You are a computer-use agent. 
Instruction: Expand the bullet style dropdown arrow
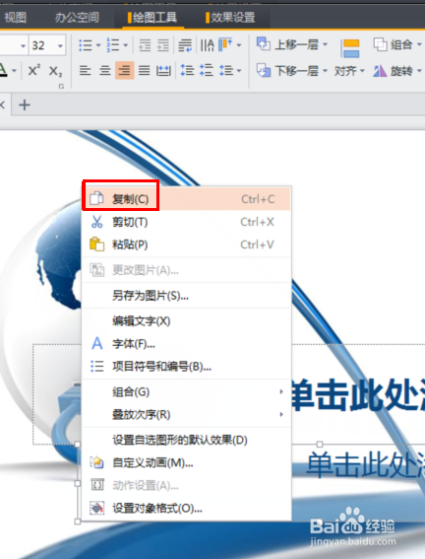[x=98, y=45]
